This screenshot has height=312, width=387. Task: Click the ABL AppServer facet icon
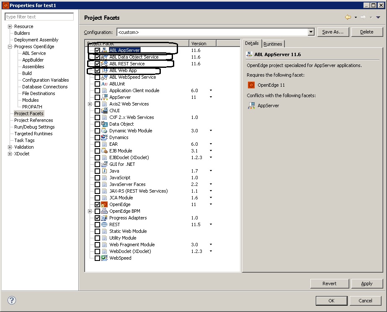click(104, 50)
